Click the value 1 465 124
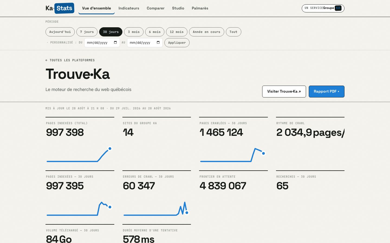Image resolution: width=390 pixels, height=243 pixels. (x=221, y=132)
